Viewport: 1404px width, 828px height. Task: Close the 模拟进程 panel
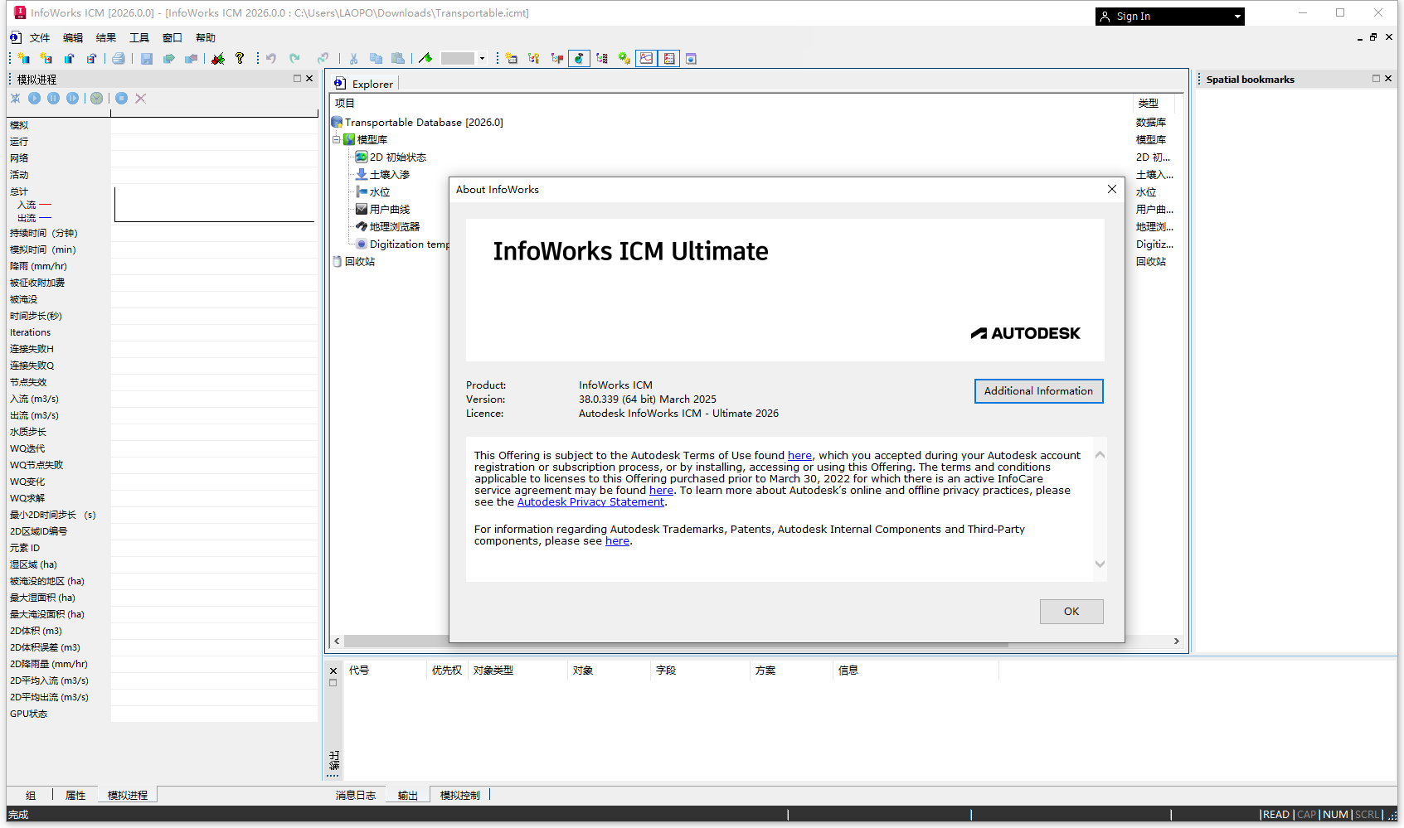[309, 79]
